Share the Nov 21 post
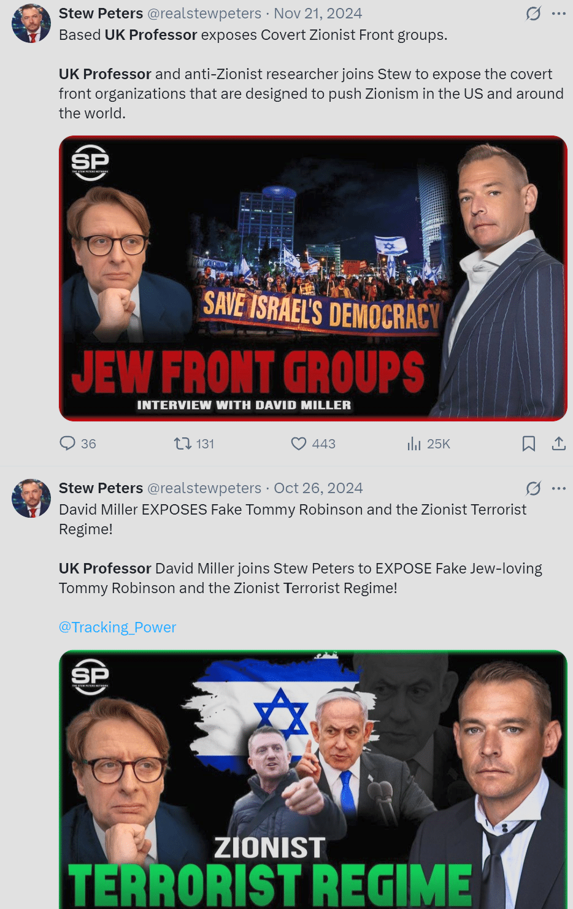 (558, 443)
